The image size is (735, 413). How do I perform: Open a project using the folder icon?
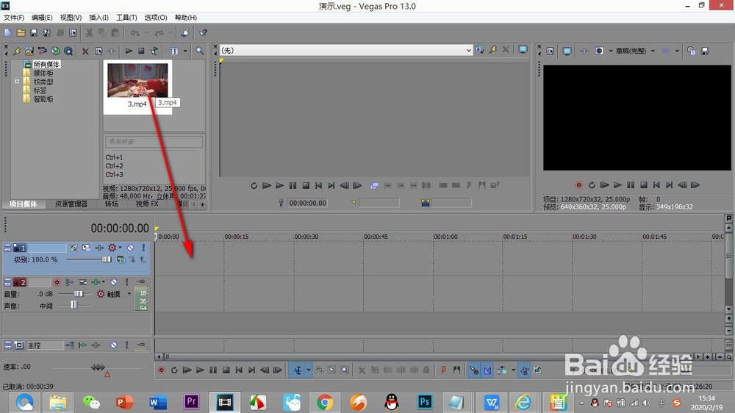point(21,33)
